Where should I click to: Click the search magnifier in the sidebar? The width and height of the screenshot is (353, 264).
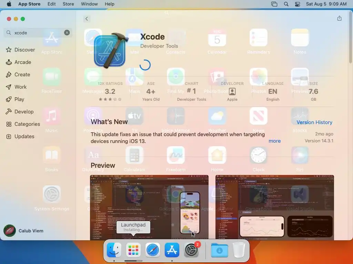9,33
